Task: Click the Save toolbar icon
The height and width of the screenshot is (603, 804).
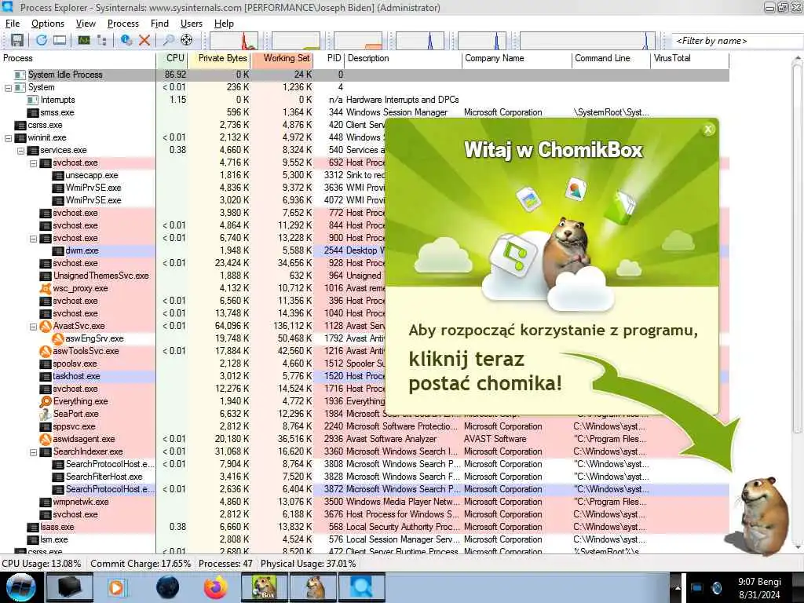Action: pos(17,40)
